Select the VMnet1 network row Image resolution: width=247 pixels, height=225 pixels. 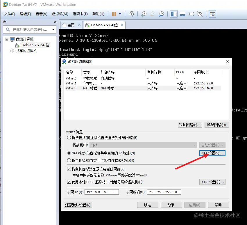point(143,83)
